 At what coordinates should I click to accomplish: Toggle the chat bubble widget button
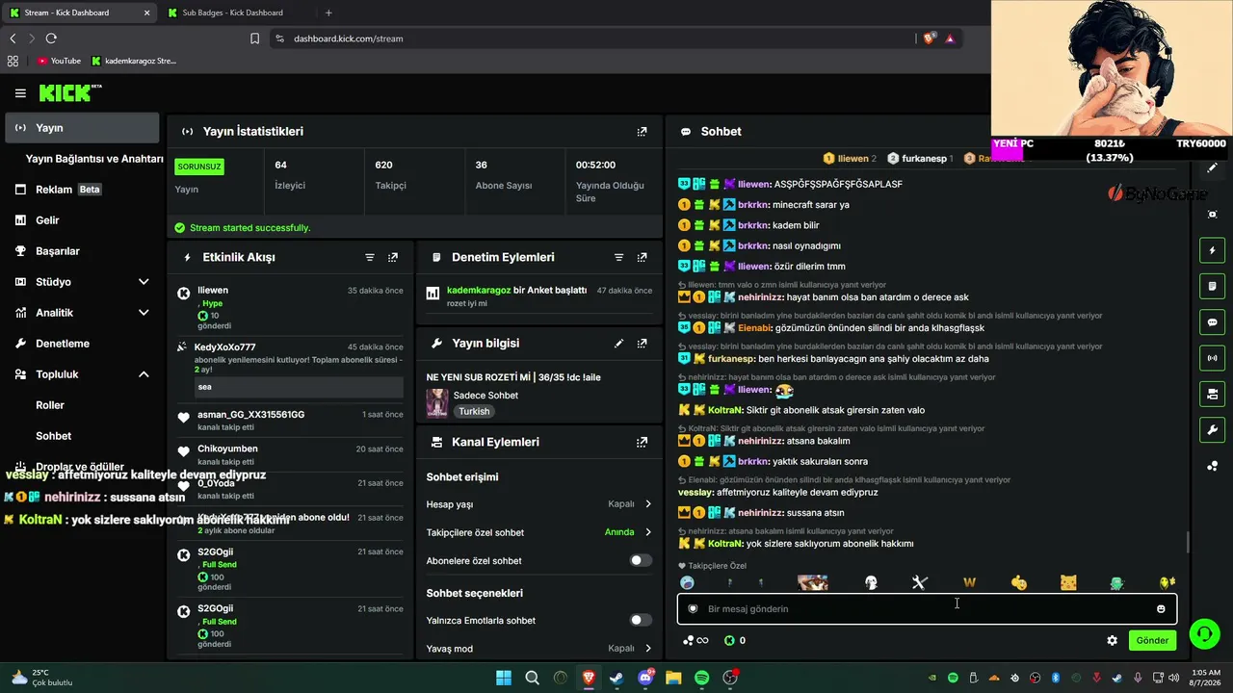tap(1212, 322)
